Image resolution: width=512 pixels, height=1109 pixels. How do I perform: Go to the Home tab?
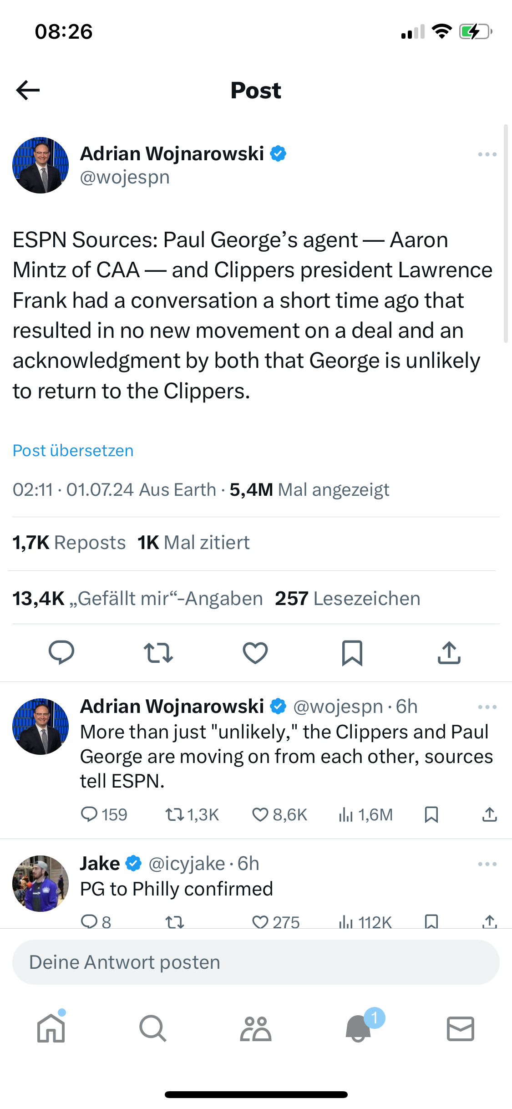(51, 1028)
